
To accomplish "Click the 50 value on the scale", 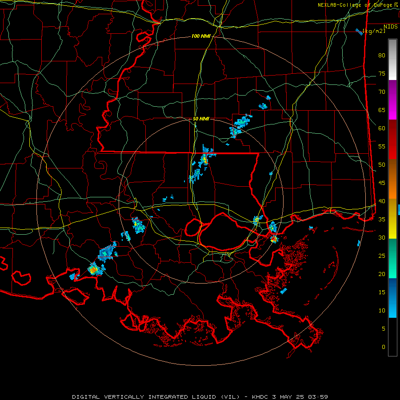I will point(382,165).
